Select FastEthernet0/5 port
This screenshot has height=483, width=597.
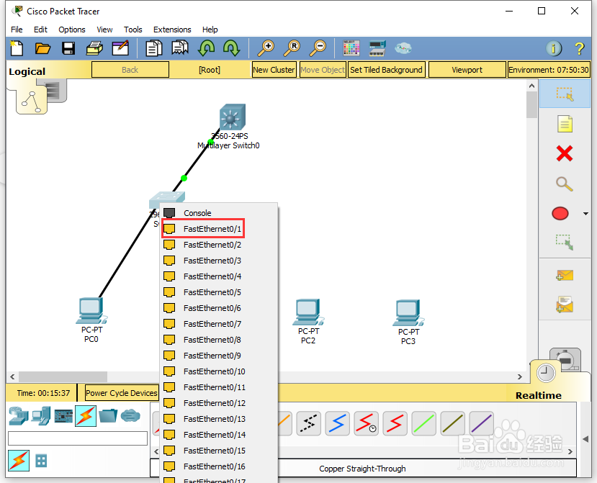point(219,292)
